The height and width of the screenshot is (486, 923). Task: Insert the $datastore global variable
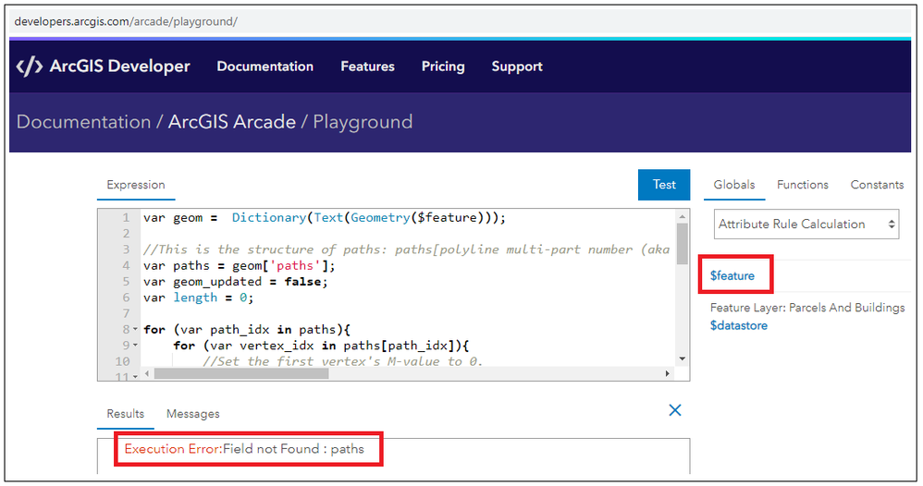point(739,325)
